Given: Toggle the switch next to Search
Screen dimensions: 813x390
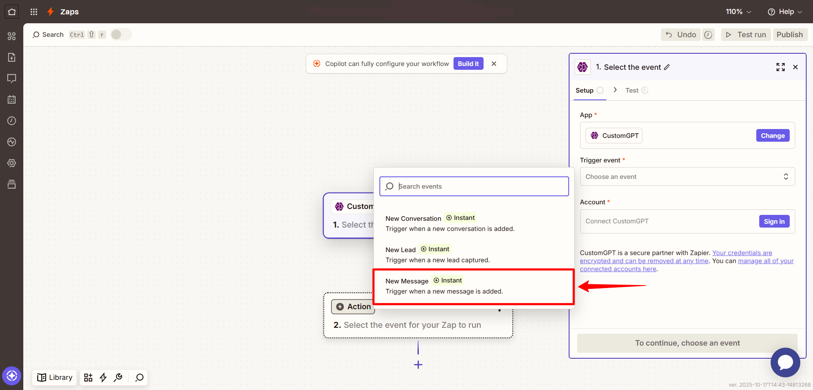Looking at the screenshot, I should pos(121,34).
